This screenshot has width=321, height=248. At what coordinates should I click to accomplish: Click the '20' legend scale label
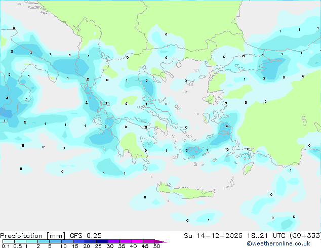87,246
